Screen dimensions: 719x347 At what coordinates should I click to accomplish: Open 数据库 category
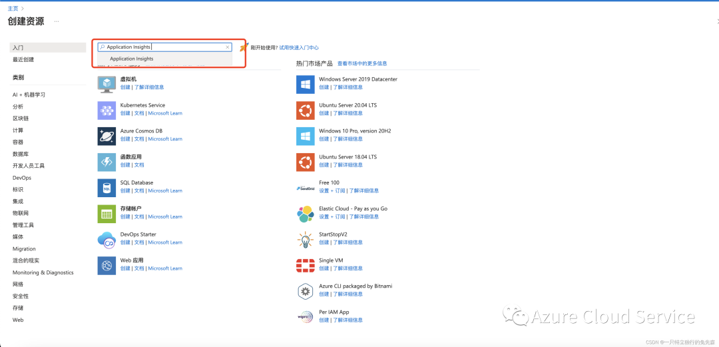[x=21, y=155]
